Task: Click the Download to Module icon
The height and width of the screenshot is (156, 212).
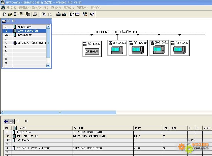Action: (x=58, y=14)
